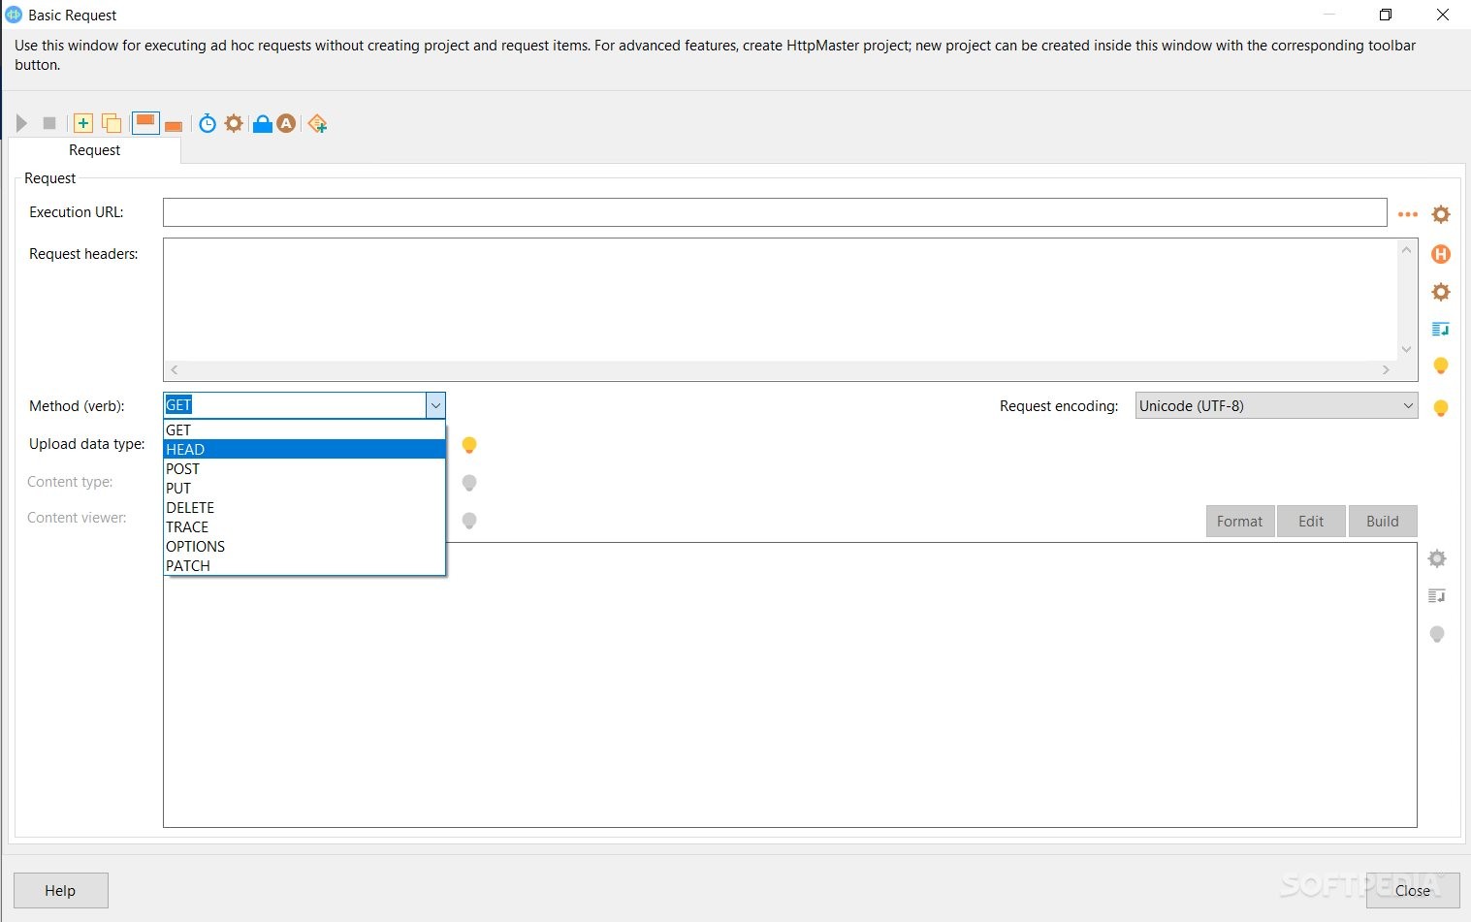
Task: Maximize the Basic Request window
Action: pos(1386,15)
